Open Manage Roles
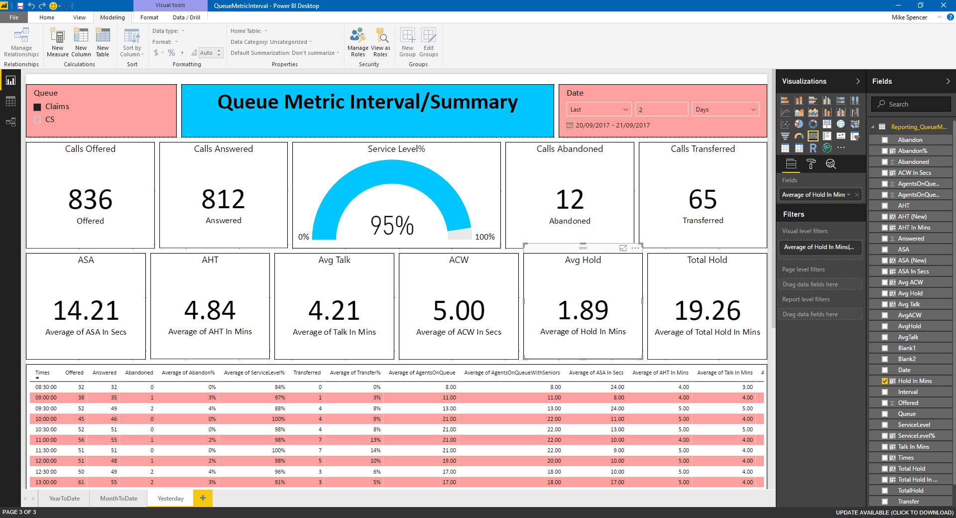The height and width of the screenshot is (518, 956). [358, 42]
